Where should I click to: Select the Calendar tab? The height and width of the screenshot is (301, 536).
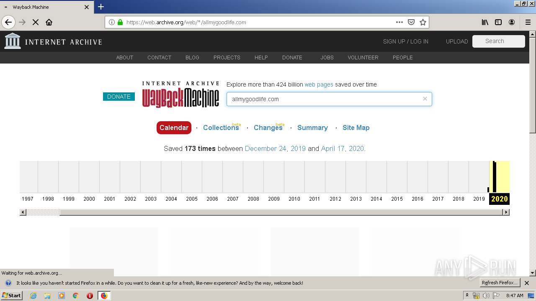(x=174, y=128)
